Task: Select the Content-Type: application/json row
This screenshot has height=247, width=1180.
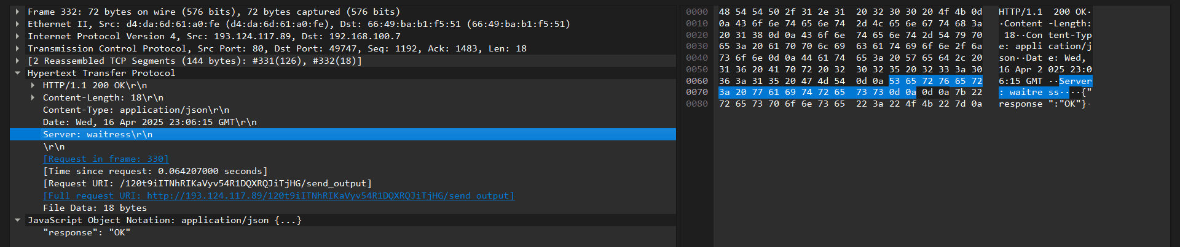Action: [x=343, y=110]
